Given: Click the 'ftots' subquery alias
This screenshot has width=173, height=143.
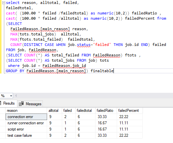Looking at the screenshot, I should (130, 55).
